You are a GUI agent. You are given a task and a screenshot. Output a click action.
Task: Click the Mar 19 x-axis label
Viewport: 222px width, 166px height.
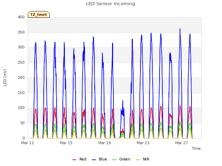(x=104, y=143)
